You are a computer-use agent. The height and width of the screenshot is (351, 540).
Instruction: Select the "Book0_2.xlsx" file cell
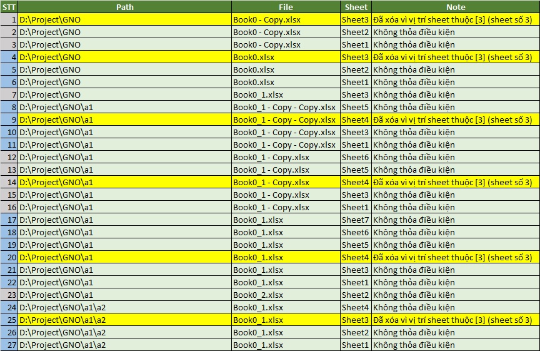(286, 295)
